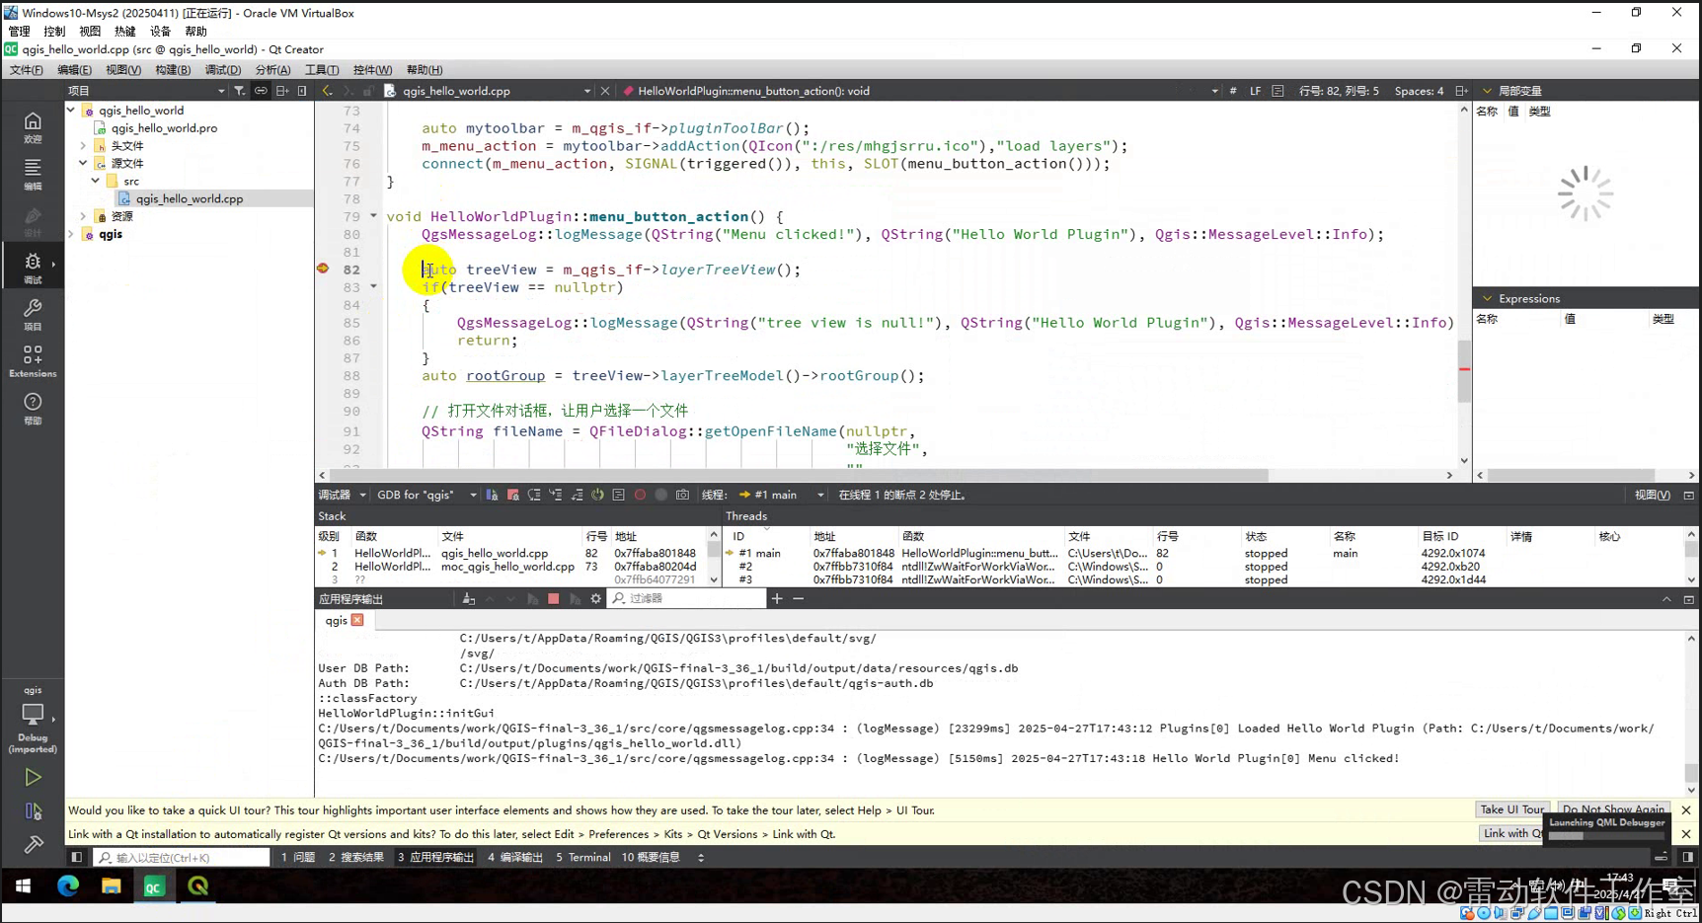Click the stop application red square in output pane
Viewport: 1702px width, 923px height.
click(554, 598)
